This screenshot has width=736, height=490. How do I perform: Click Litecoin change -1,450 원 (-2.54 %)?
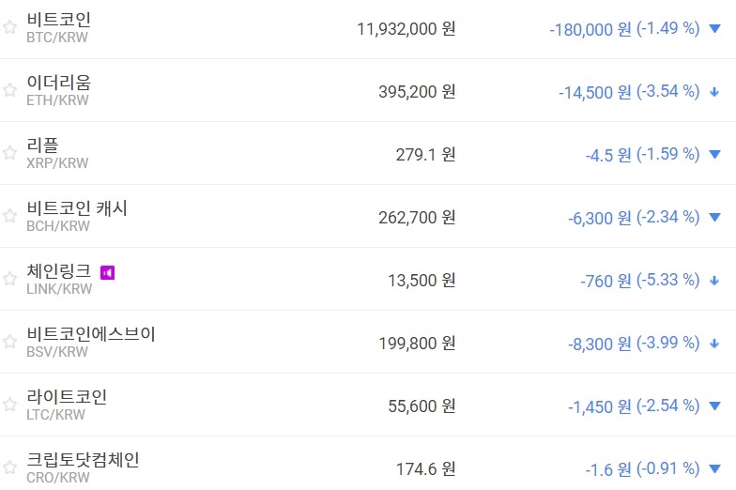coord(633,406)
